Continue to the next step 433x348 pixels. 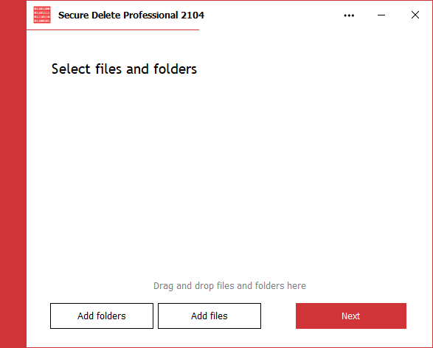tap(351, 316)
